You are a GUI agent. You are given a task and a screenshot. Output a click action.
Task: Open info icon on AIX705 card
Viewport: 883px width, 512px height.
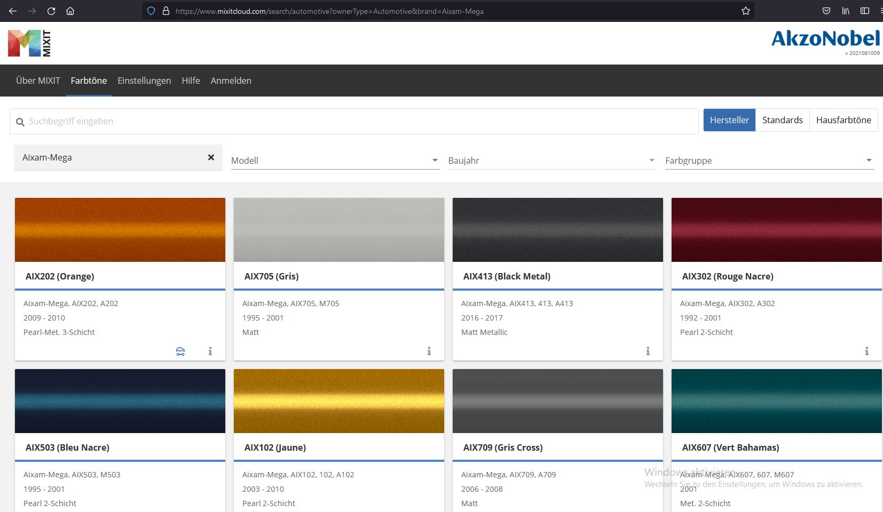pos(429,351)
